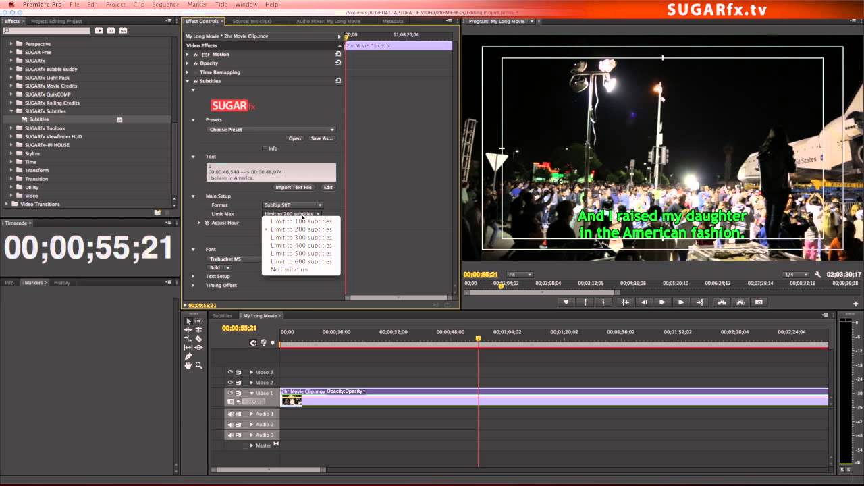Expand the Timing Offset section
This screenshot has width=864, height=486.
(x=193, y=285)
